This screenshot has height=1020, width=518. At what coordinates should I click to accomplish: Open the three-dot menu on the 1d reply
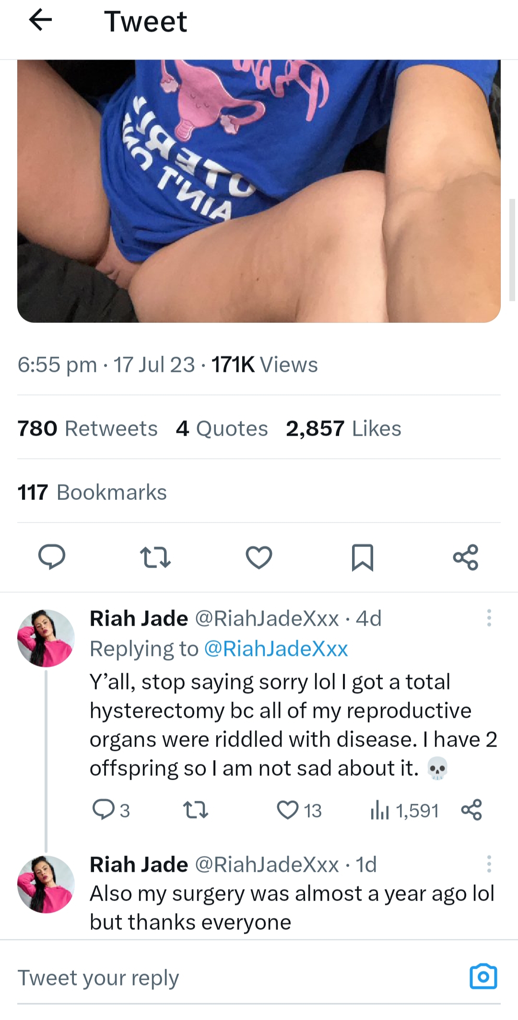489,864
